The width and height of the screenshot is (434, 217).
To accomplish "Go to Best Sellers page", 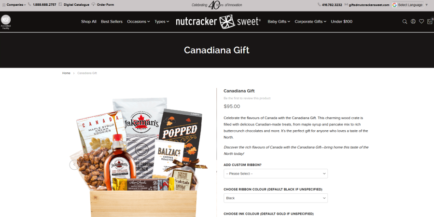I will tap(112, 22).
